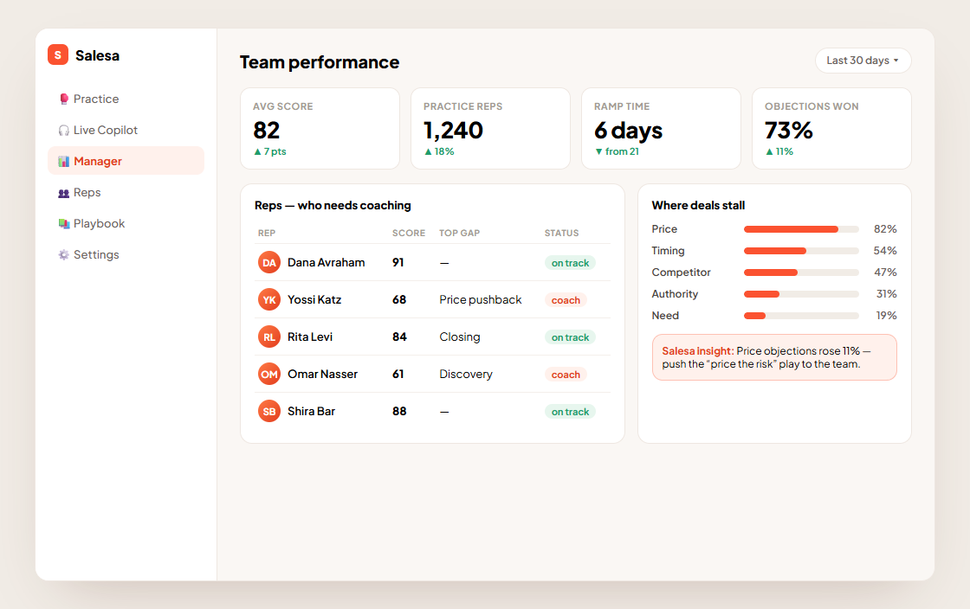Click Dana Avraham's score 91
970x609 pixels.
pos(398,262)
